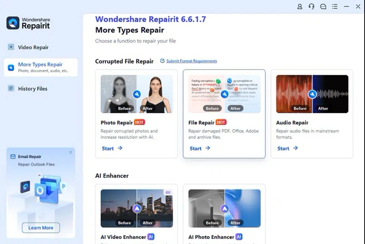Open the menu list icon
This screenshot has width=365, height=244.
point(335,6)
